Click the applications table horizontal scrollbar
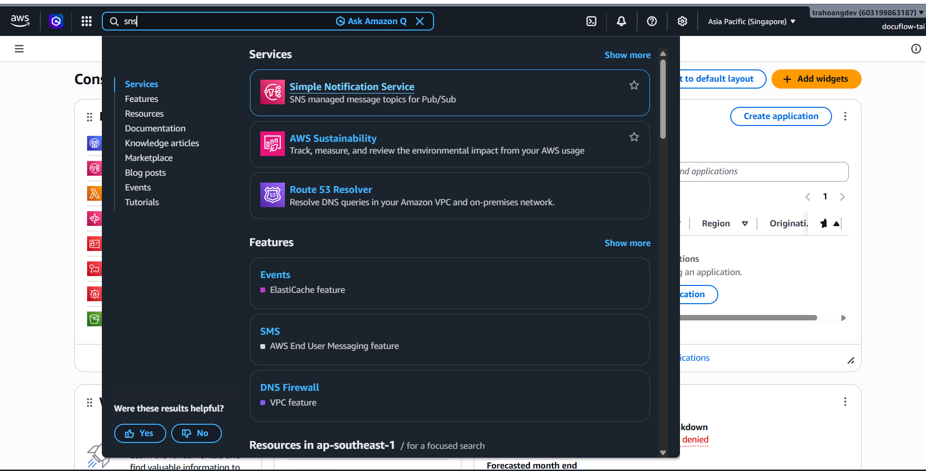 [x=748, y=318]
